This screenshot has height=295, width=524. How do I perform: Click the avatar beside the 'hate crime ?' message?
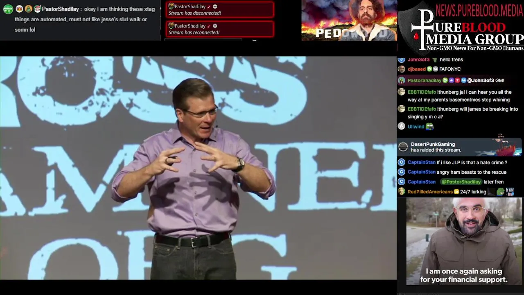pos(401,162)
